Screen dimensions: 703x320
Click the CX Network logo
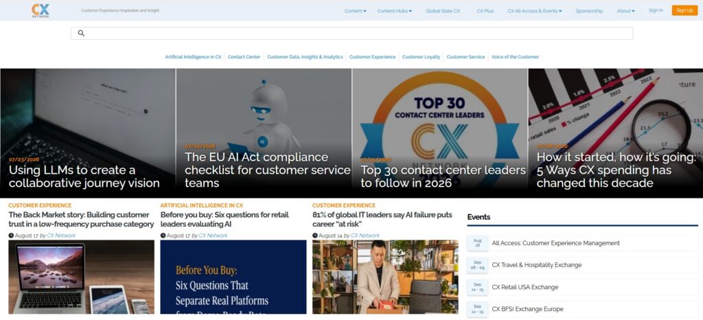tap(41, 10)
